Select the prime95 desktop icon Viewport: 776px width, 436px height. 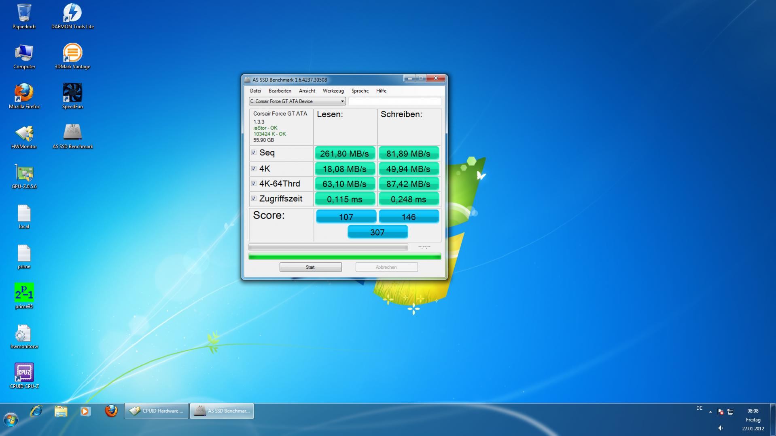point(24,296)
